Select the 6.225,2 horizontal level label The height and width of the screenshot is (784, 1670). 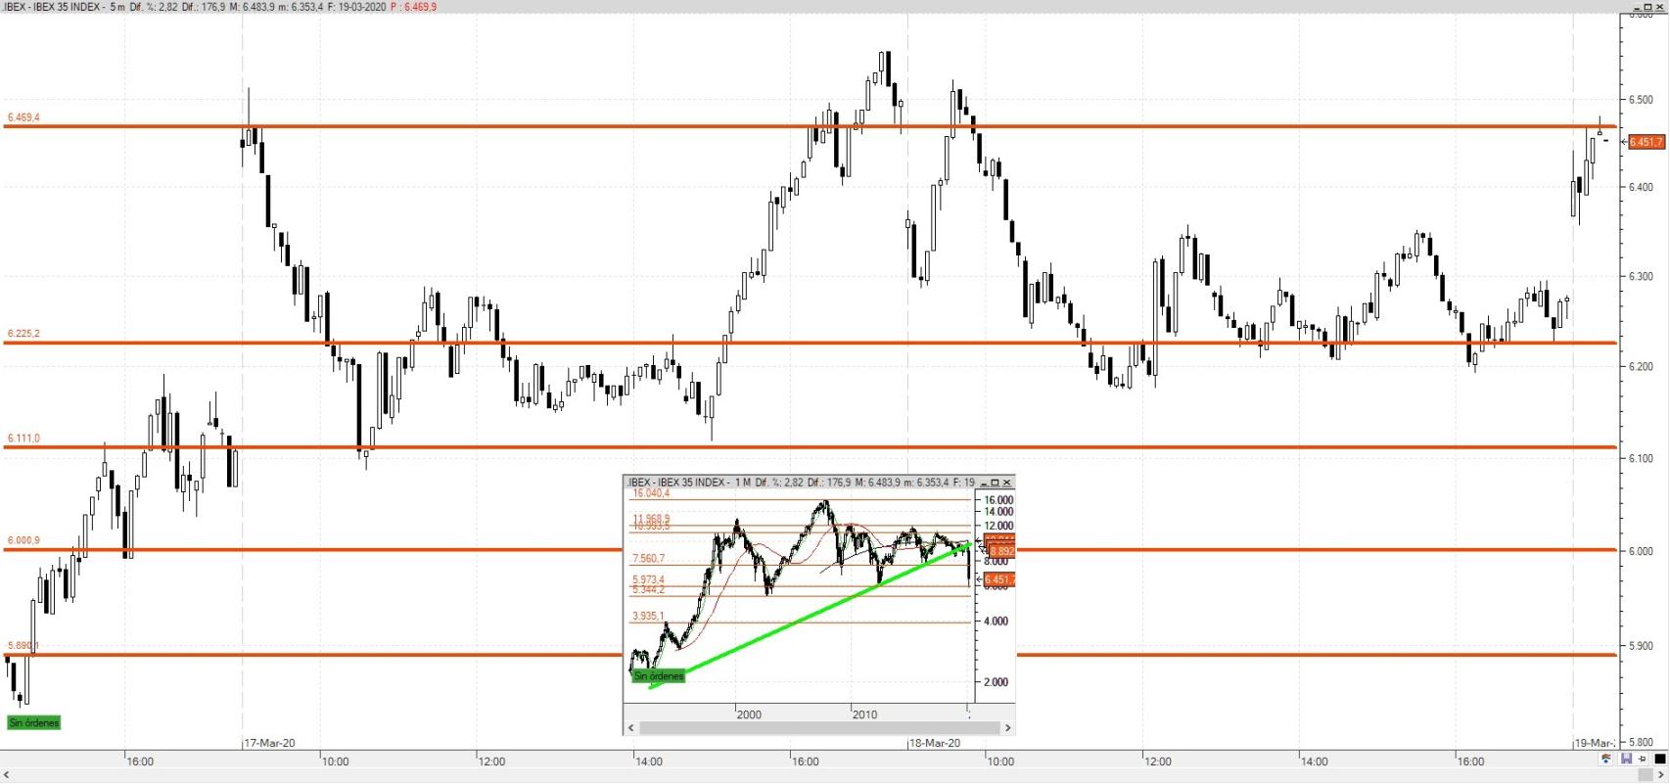[23, 334]
